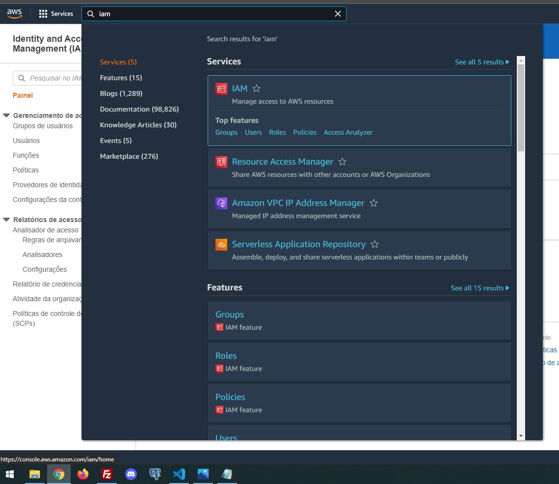Click the IAM feature icon under Groups
The height and width of the screenshot is (484, 559).
(x=219, y=327)
